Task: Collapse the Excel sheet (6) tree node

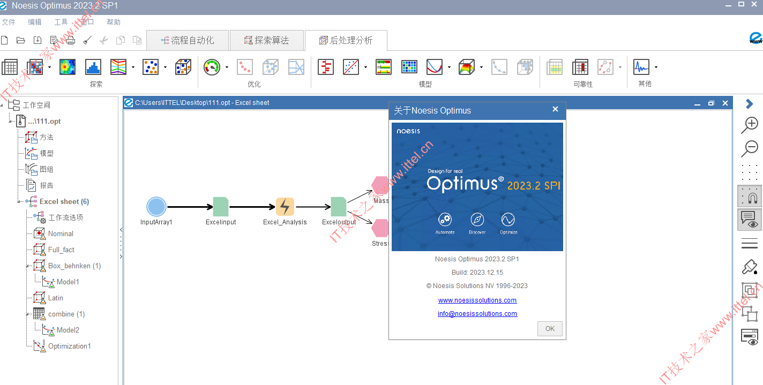Action: (19, 202)
